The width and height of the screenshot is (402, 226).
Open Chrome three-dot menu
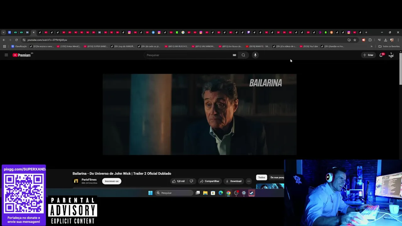tap(398, 40)
